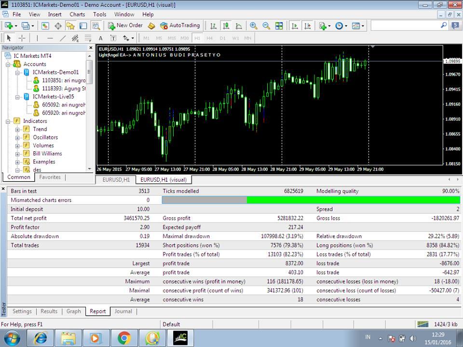
Task: Switch chart to line chart icon
Action: point(239,26)
